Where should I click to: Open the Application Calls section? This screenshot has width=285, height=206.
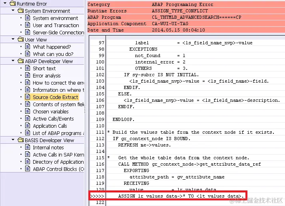pyautogui.click(x=50, y=126)
